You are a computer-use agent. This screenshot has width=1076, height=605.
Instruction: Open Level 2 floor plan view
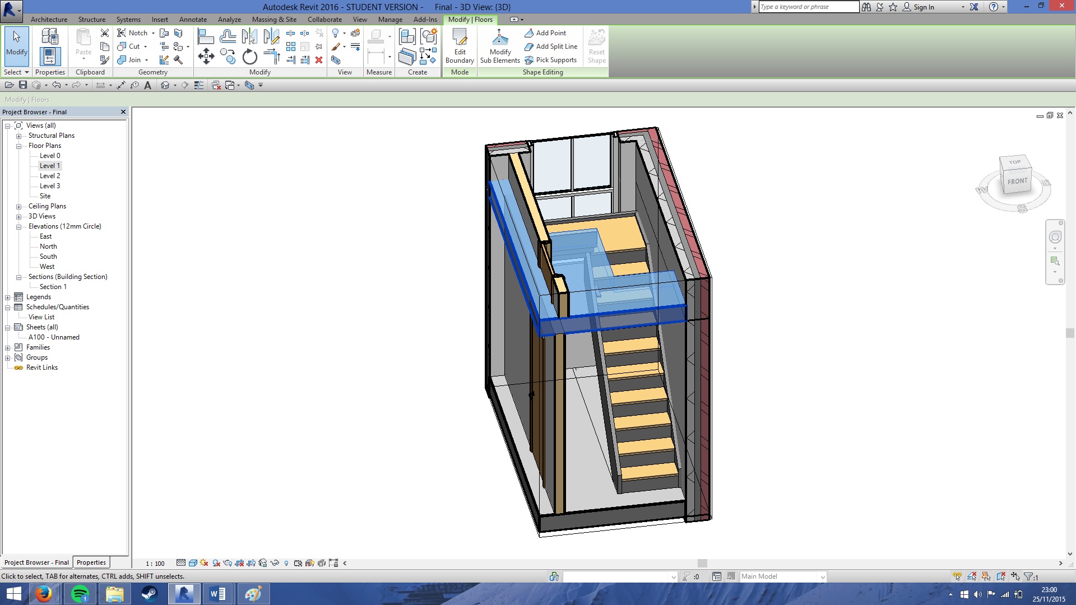tap(49, 176)
